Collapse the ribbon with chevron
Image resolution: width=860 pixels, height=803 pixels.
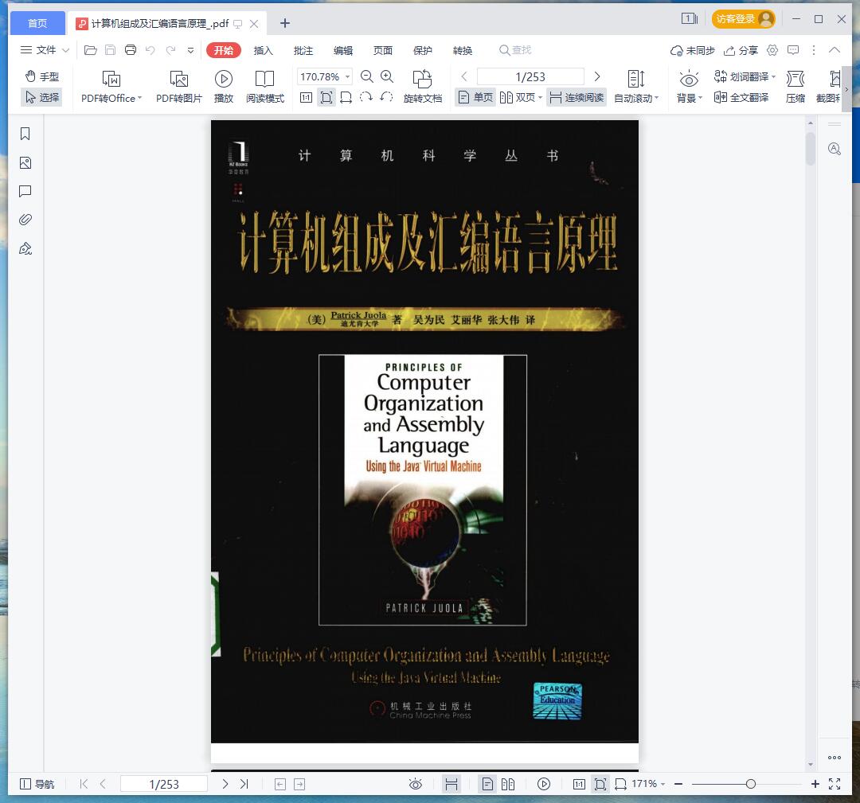point(835,50)
